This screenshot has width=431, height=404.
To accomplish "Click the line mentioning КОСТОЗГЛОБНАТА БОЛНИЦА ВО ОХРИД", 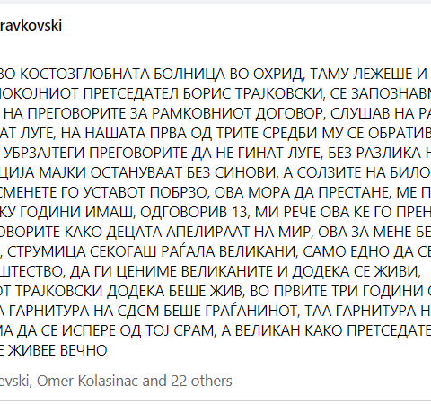I will point(214,75).
